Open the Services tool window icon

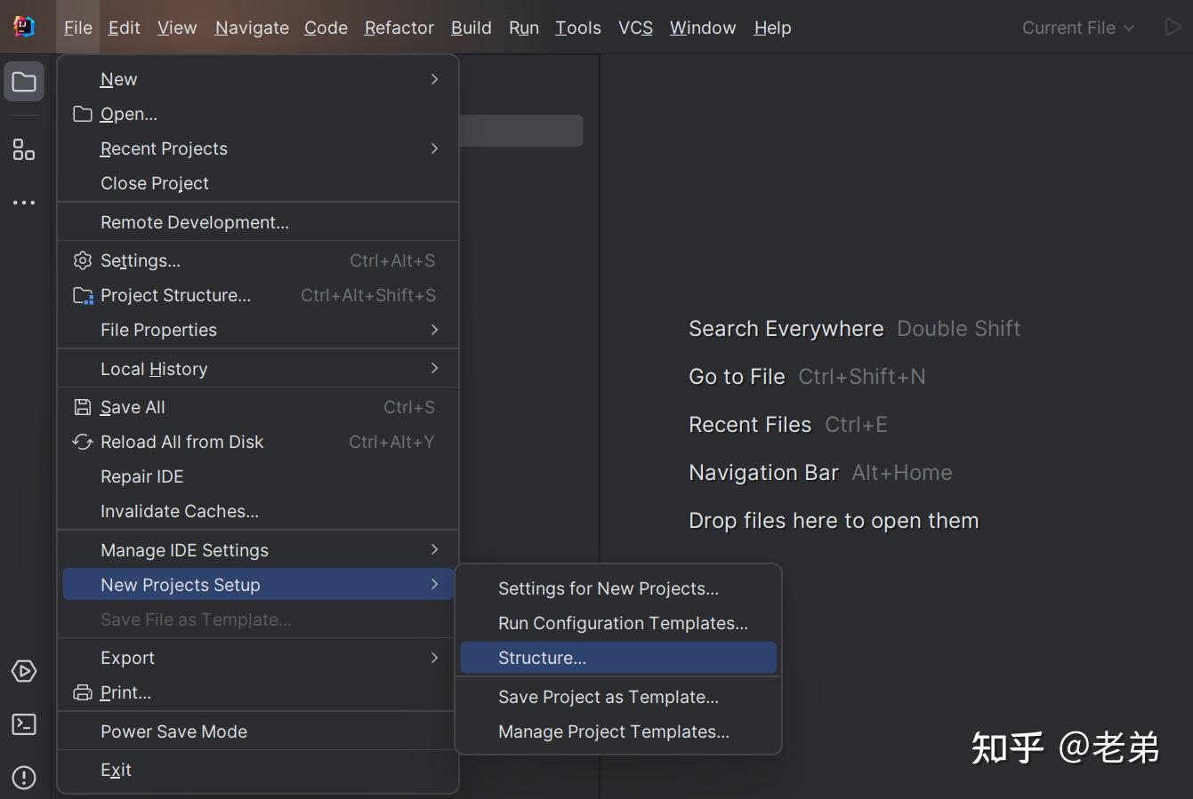click(24, 671)
